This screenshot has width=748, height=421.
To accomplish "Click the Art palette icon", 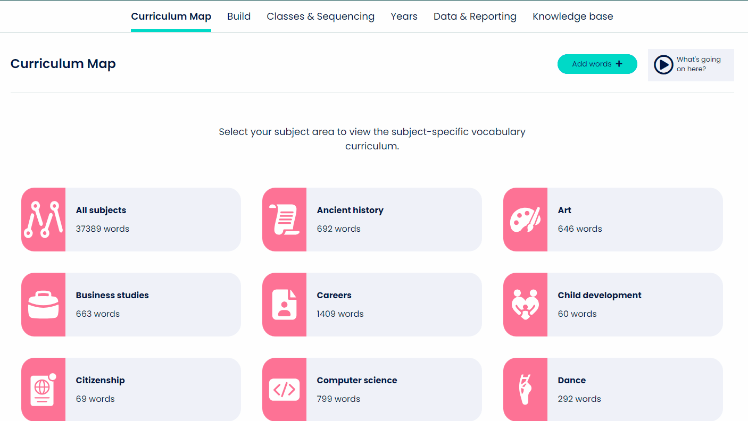I will [x=525, y=220].
